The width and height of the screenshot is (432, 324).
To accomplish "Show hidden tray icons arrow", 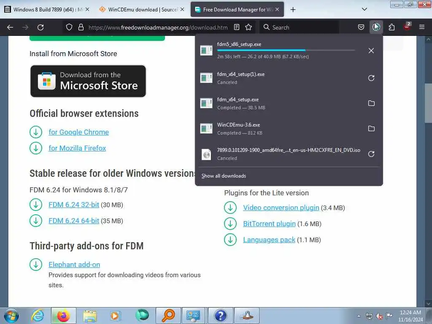I will pos(359,316).
